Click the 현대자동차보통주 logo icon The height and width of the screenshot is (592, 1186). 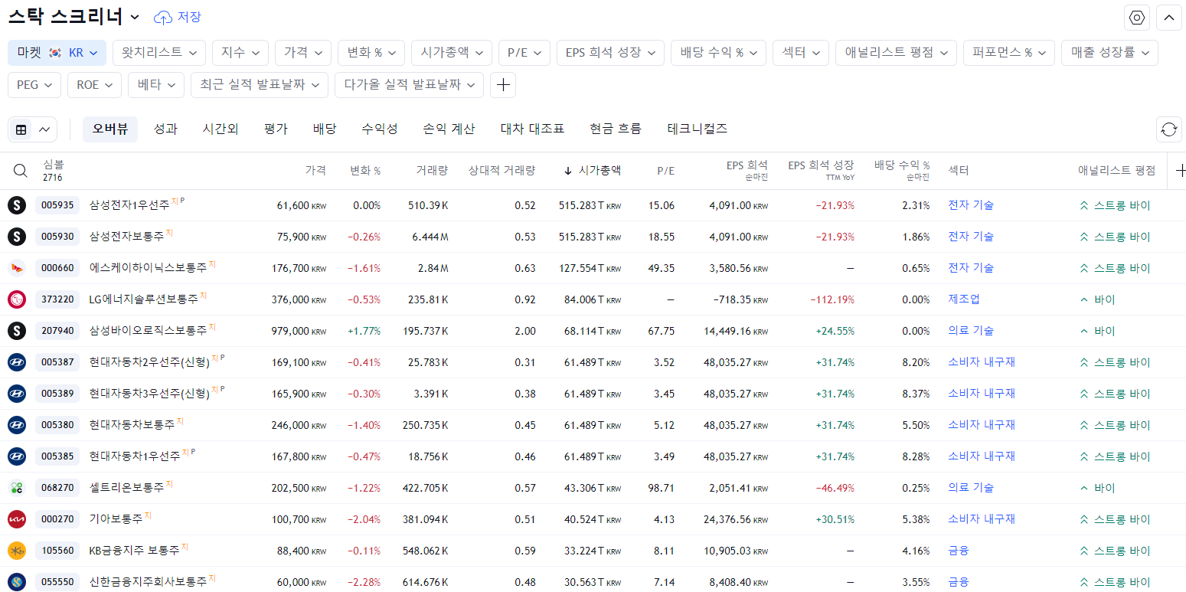click(x=17, y=425)
